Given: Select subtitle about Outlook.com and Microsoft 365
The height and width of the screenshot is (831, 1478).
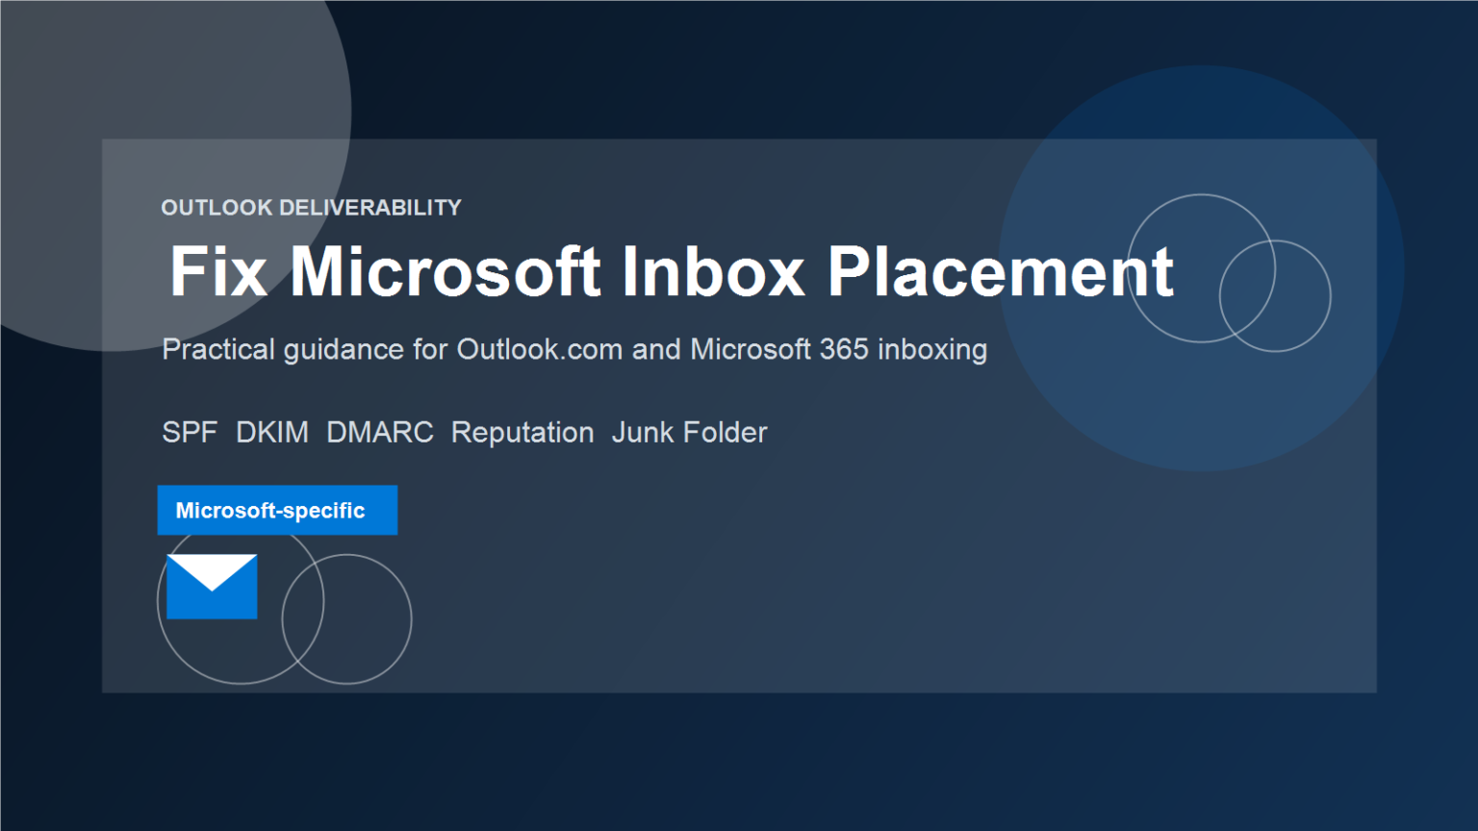Looking at the screenshot, I should tap(574, 349).
